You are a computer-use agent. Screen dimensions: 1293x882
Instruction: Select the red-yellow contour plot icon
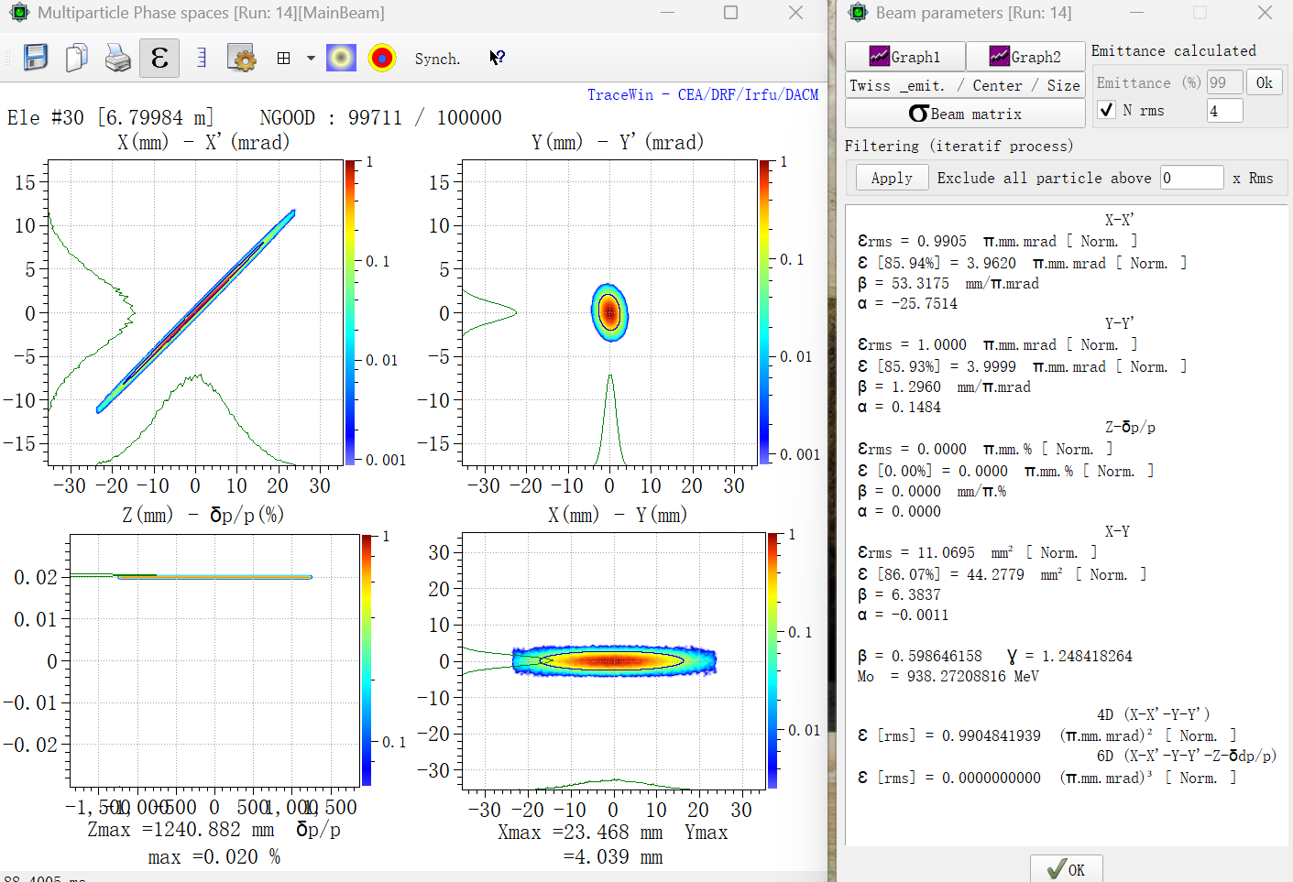pyautogui.click(x=382, y=58)
